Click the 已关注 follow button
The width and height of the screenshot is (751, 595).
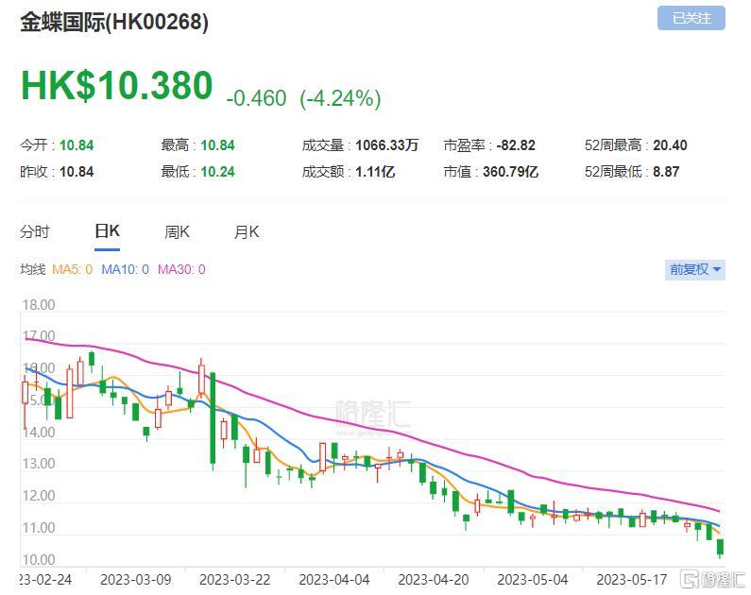pos(691,18)
